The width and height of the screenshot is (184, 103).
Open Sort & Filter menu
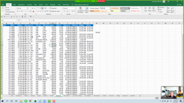(168, 10)
